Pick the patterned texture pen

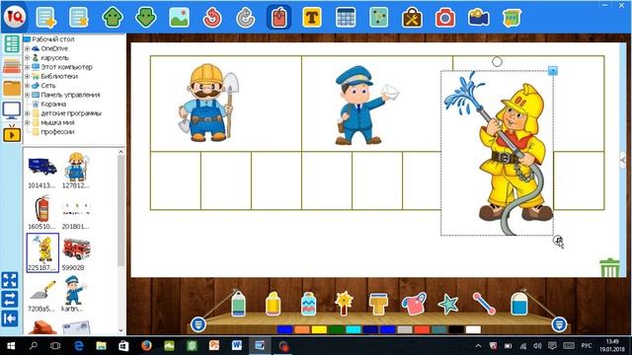[308, 304]
